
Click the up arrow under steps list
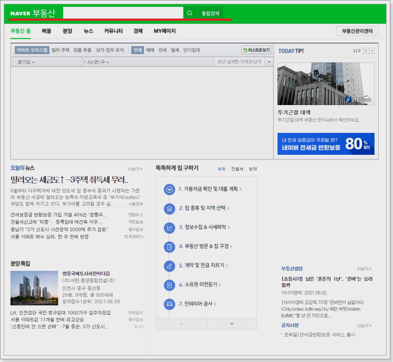tap(181, 324)
